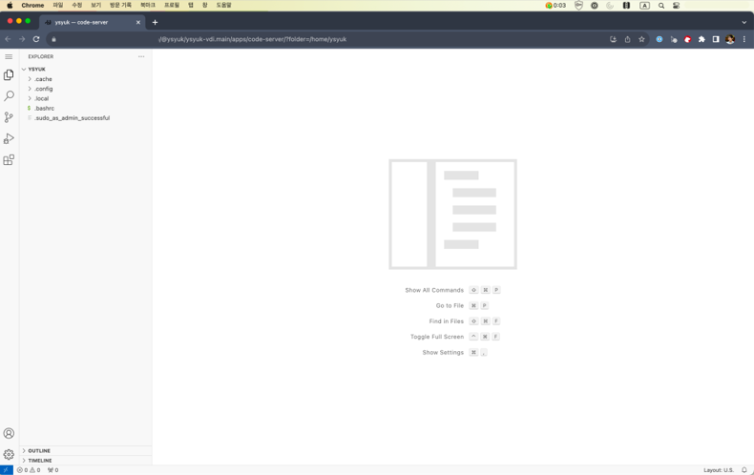Select the ysyuk — code-server browser tab
754x475 pixels.
[91, 22]
